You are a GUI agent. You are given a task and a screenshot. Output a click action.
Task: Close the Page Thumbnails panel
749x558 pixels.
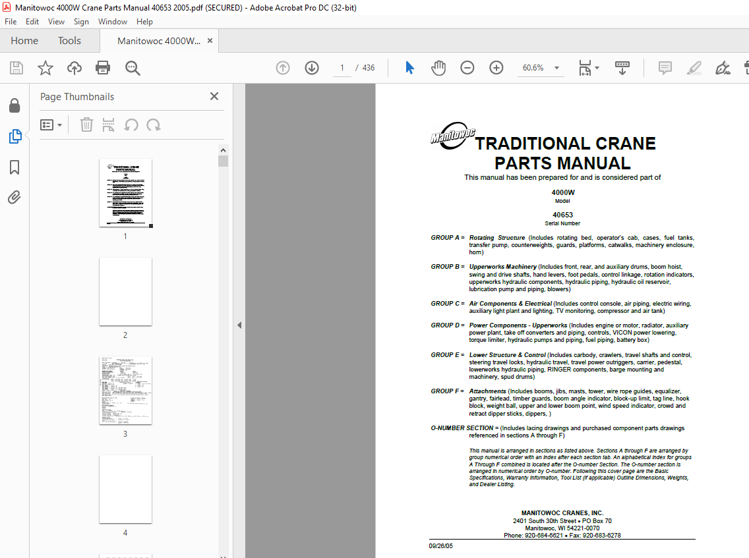[214, 96]
